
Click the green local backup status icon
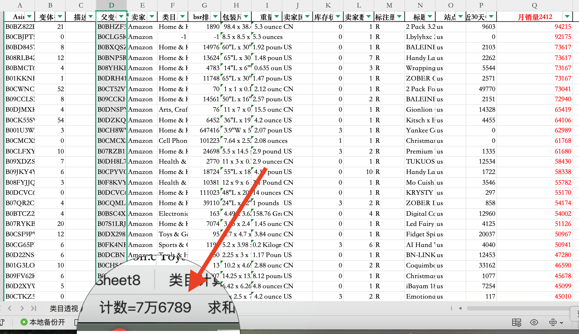pyautogui.click(x=24, y=322)
